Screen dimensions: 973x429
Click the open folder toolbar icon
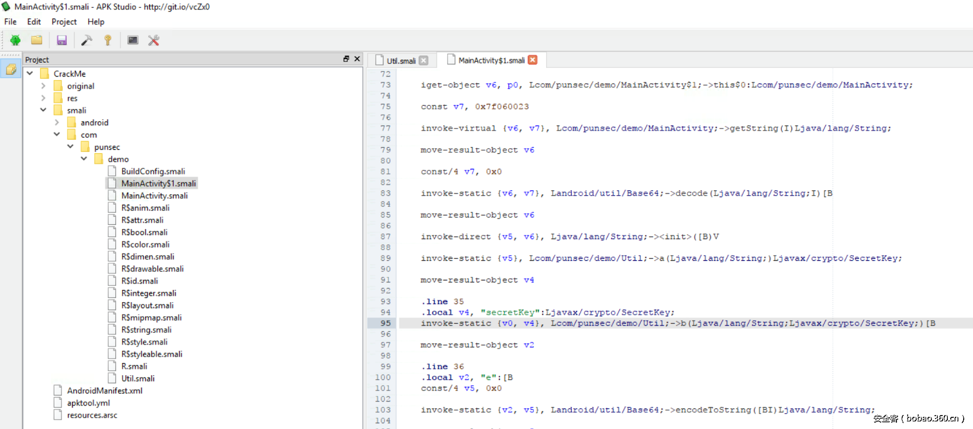click(x=37, y=40)
